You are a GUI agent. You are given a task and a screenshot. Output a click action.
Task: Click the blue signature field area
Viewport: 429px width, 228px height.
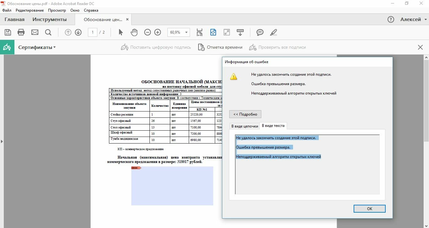pyautogui.click(x=172, y=186)
